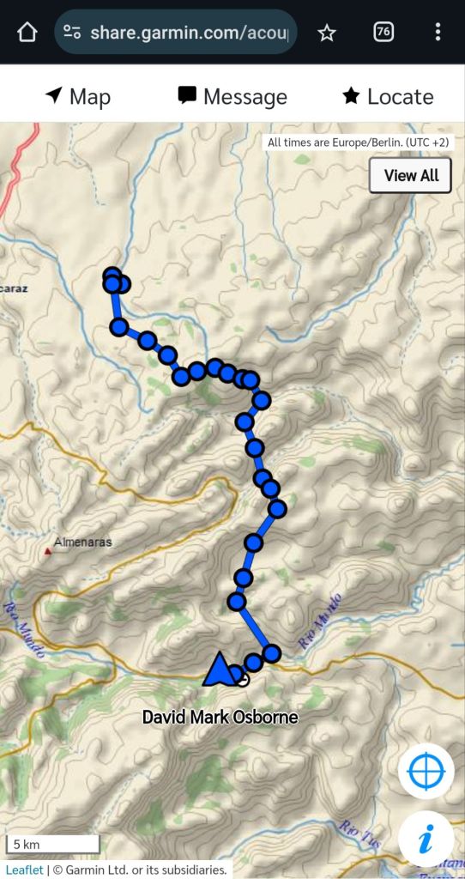Bookmark page with star icon
This screenshot has height=879, width=465.
coord(327,33)
